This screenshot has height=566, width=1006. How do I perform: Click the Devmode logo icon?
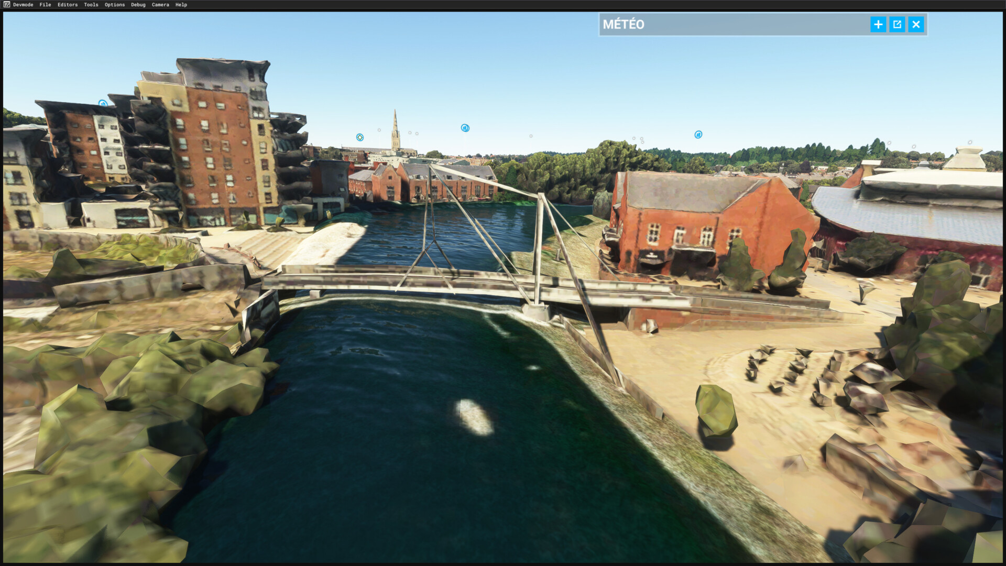click(6, 5)
